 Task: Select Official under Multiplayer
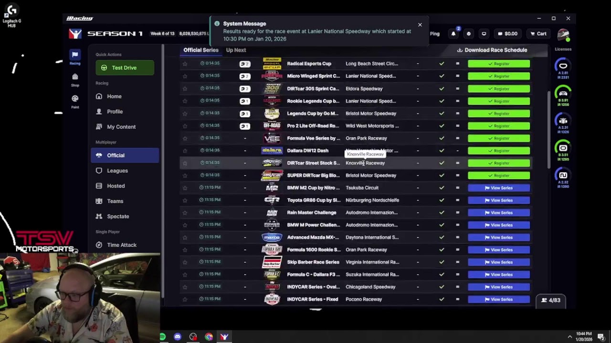pyautogui.click(x=125, y=155)
